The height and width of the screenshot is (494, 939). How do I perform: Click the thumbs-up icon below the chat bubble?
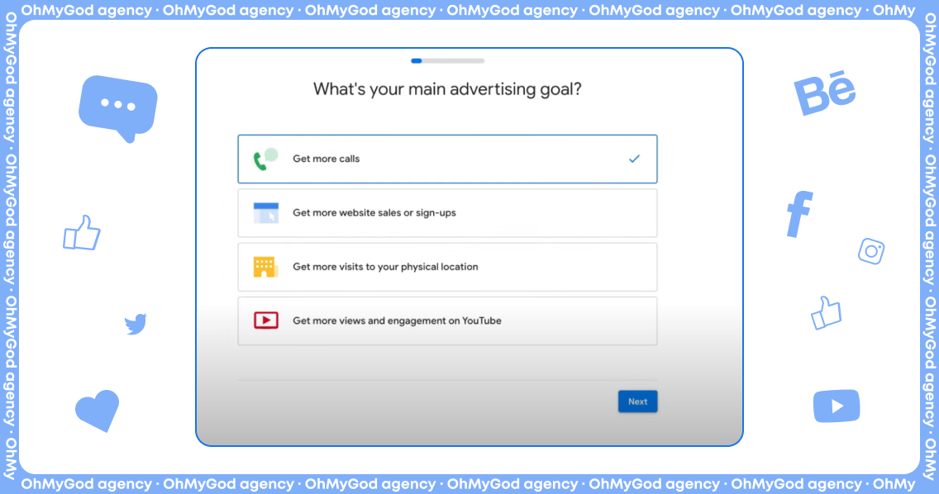pyautogui.click(x=82, y=234)
